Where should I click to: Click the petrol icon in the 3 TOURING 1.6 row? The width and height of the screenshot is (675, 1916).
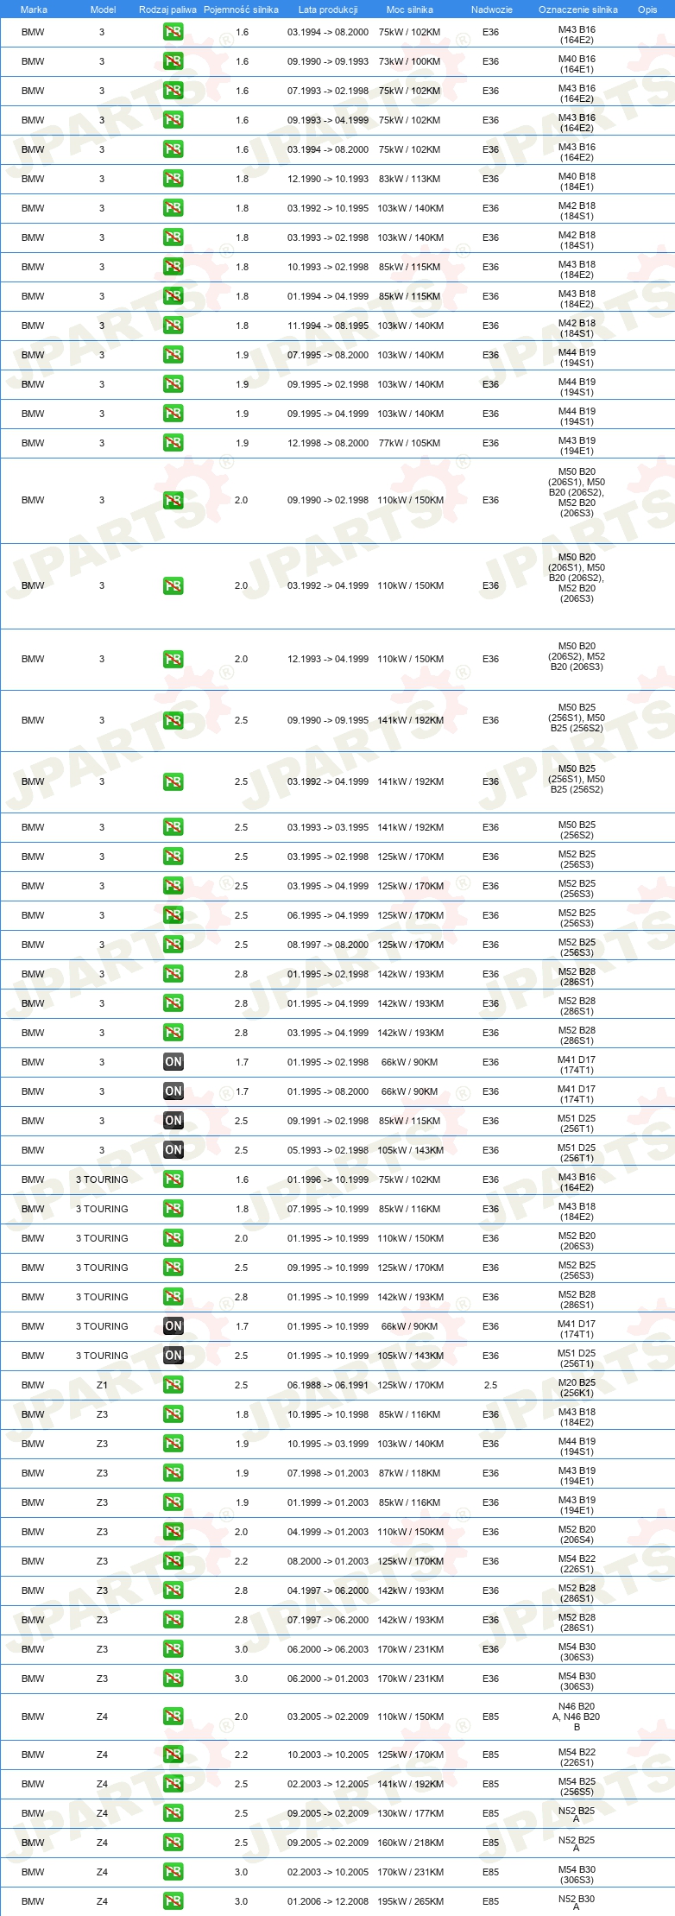pos(173,1179)
